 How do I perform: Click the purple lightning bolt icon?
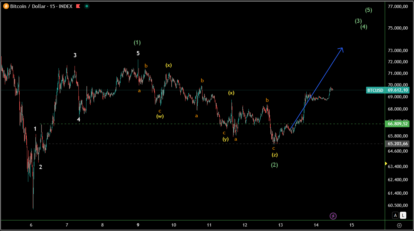pos(333,216)
